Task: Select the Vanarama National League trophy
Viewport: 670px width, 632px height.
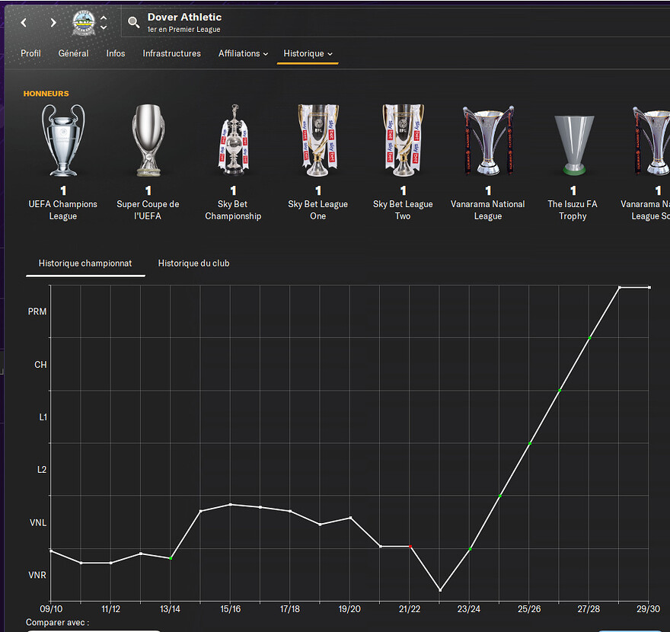Action: pyautogui.click(x=488, y=141)
